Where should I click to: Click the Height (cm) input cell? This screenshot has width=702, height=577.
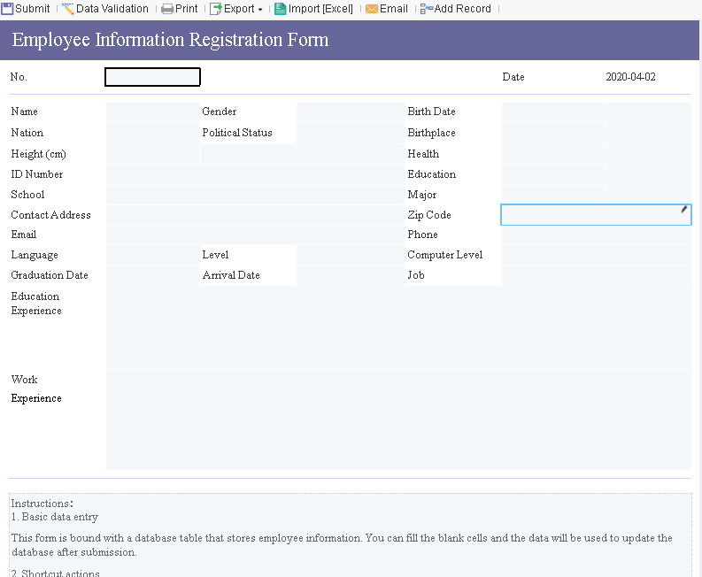pyautogui.click(x=152, y=154)
